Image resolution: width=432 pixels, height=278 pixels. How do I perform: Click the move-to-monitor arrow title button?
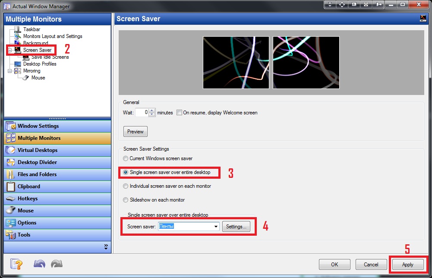354,4
